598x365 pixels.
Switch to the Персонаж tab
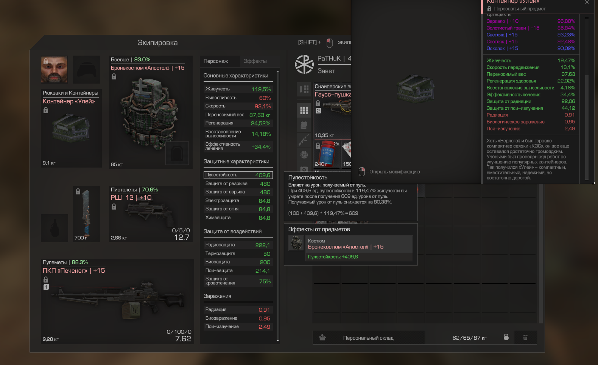click(x=216, y=61)
